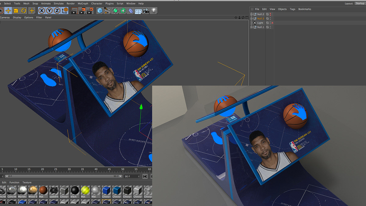Screen dimensions: 366x206
Task: Select the Move tool
Action: click(8, 11)
